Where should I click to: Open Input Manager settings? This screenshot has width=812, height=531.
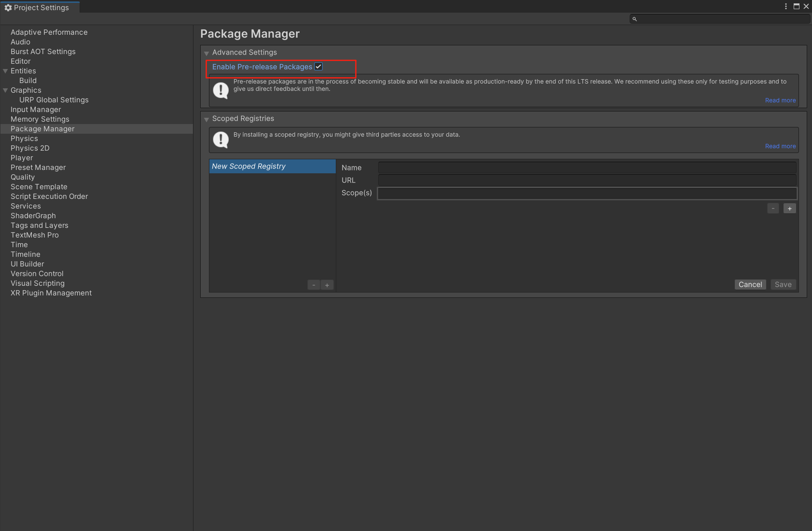(36, 110)
